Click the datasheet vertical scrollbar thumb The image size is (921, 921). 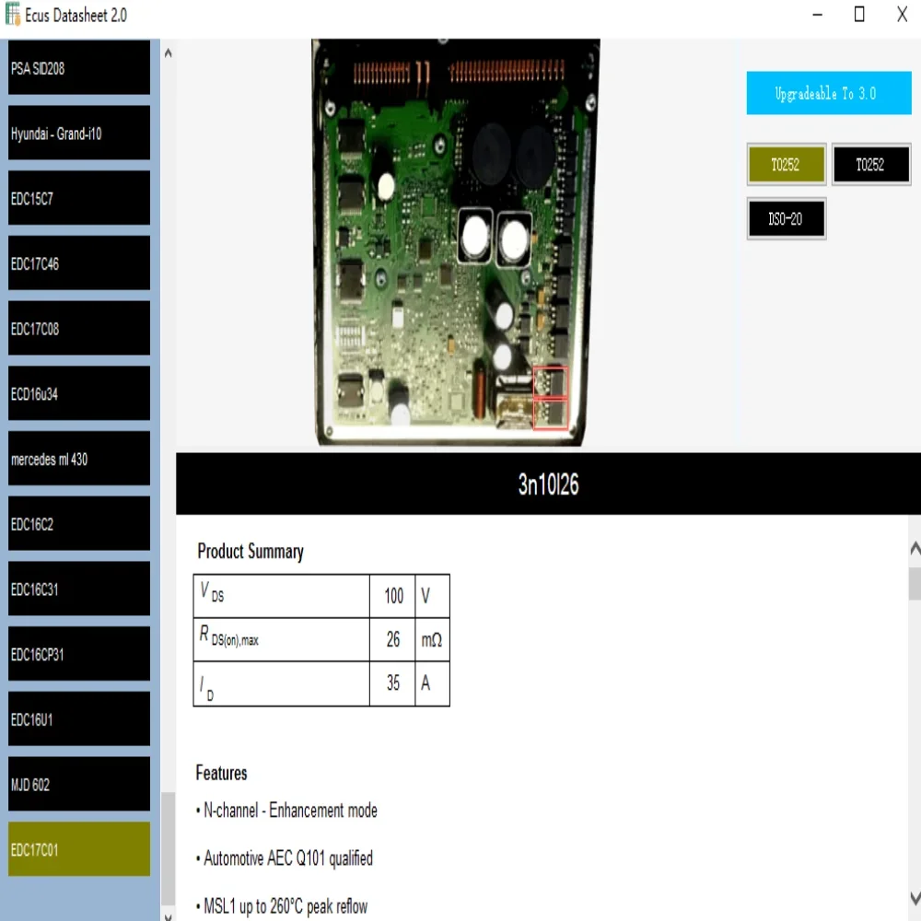[x=915, y=584]
